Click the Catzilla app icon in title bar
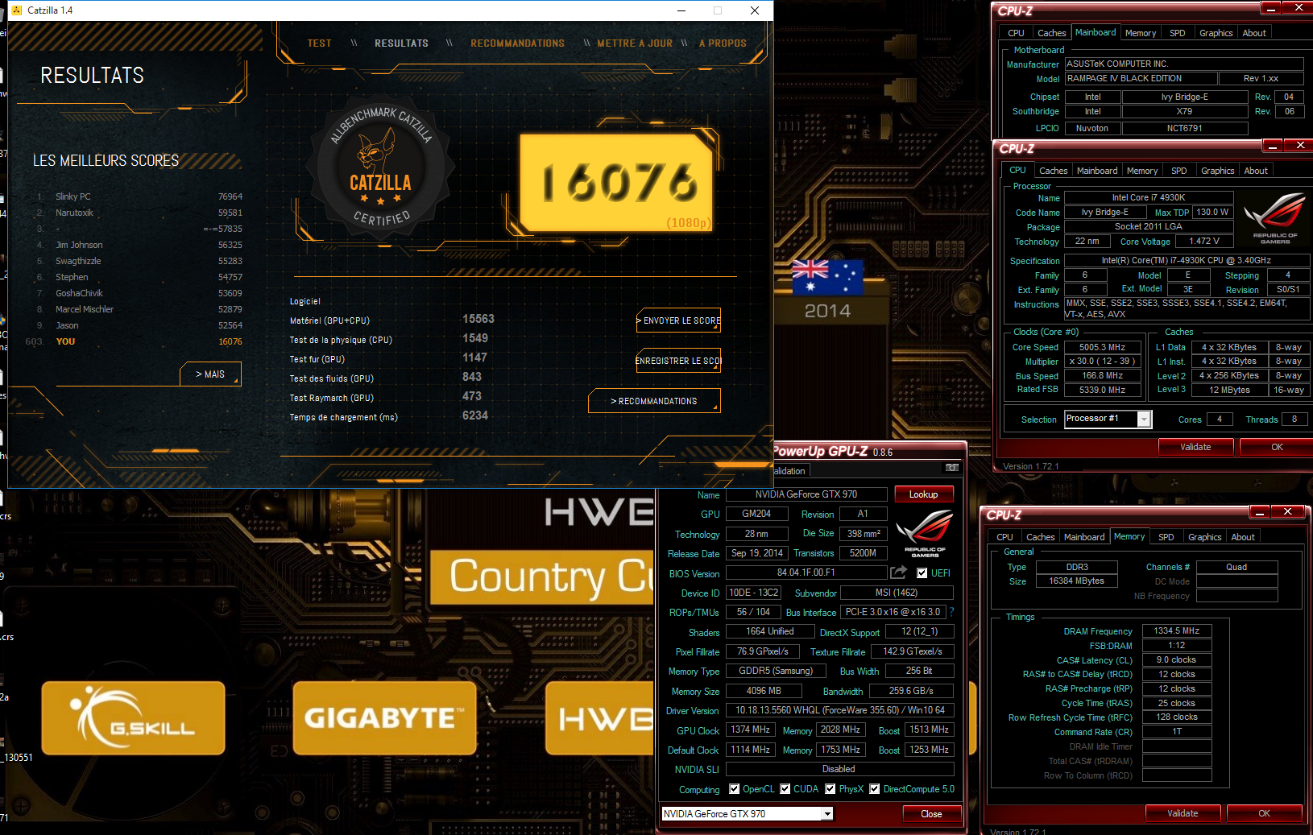The image size is (1313, 835). click(17, 10)
